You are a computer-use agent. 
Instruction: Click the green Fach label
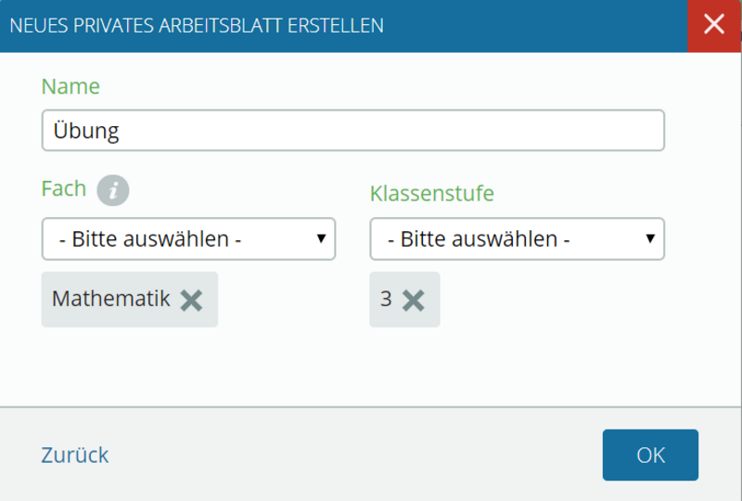(x=64, y=188)
